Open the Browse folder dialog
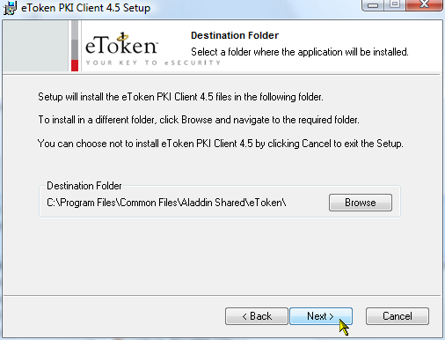 361,203
